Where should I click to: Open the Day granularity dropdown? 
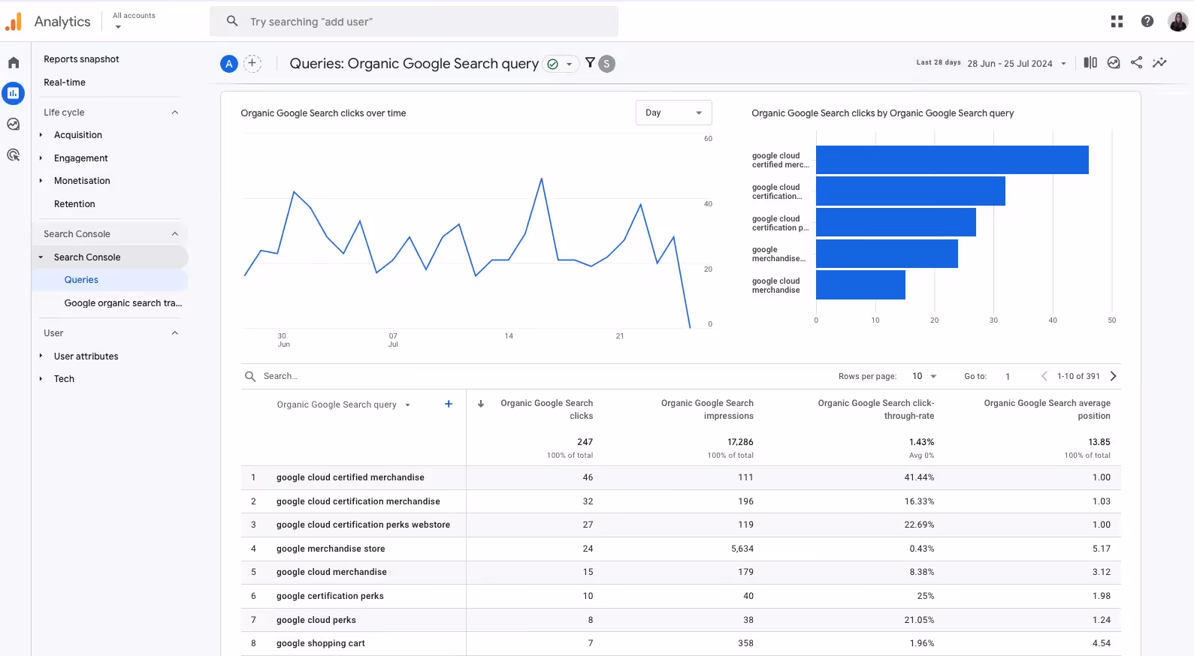pyautogui.click(x=673, y=113)
